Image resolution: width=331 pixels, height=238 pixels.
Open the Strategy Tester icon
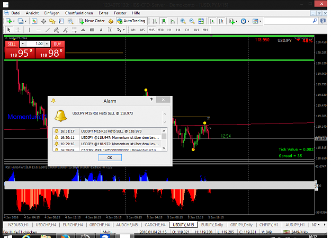pyautogui.click(x=70, y=21)
